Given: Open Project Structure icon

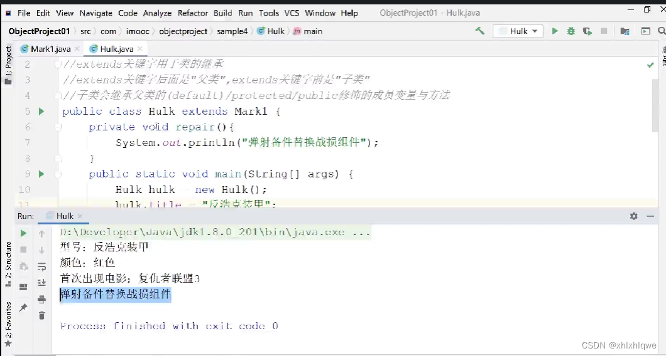Looking at the screenshot, I should pyautogui.click(x=625, y=31).
